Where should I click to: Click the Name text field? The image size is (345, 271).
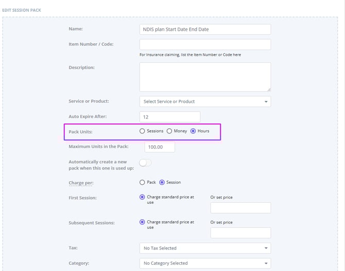205,29
